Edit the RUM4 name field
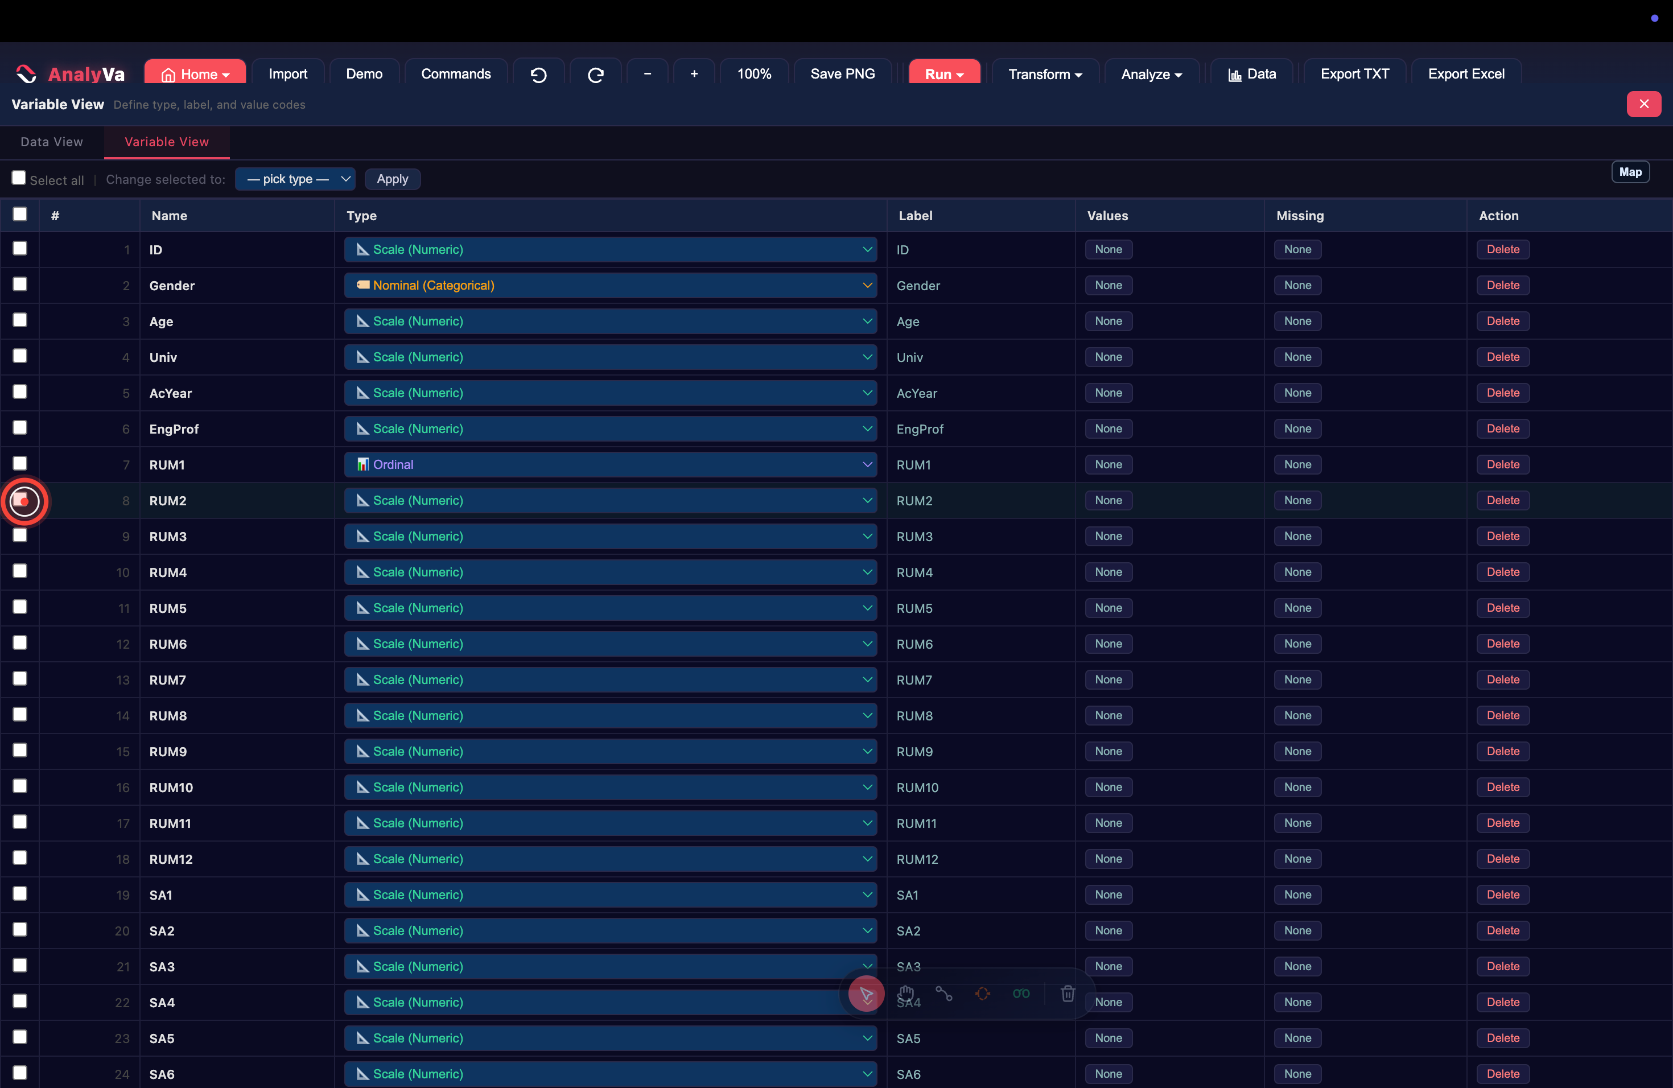Image resolution: width=1673 pixels, height=1088 pixels. click(x=237, y=572)
